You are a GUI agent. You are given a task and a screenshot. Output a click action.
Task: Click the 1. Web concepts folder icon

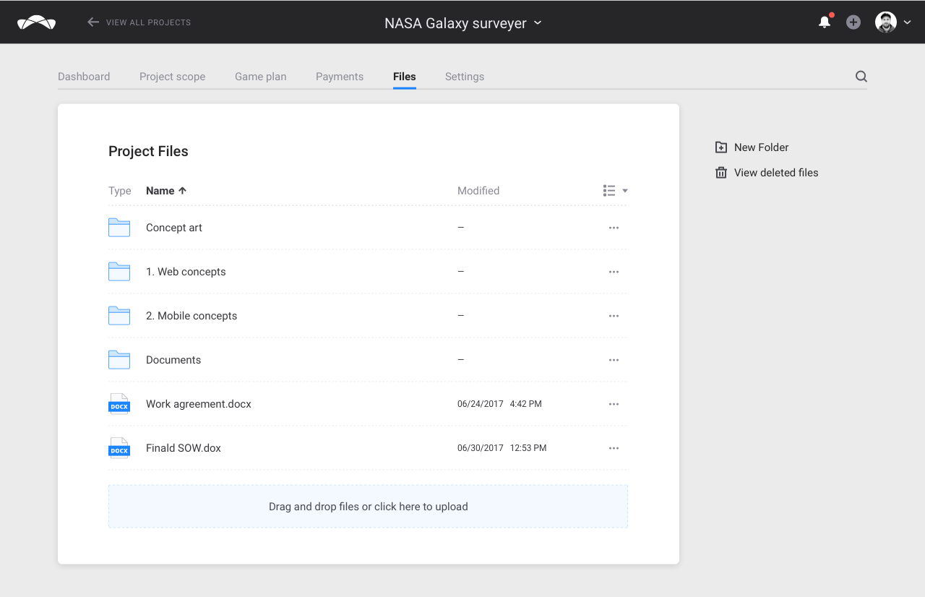pyautogui.click(x=119, y=272)
